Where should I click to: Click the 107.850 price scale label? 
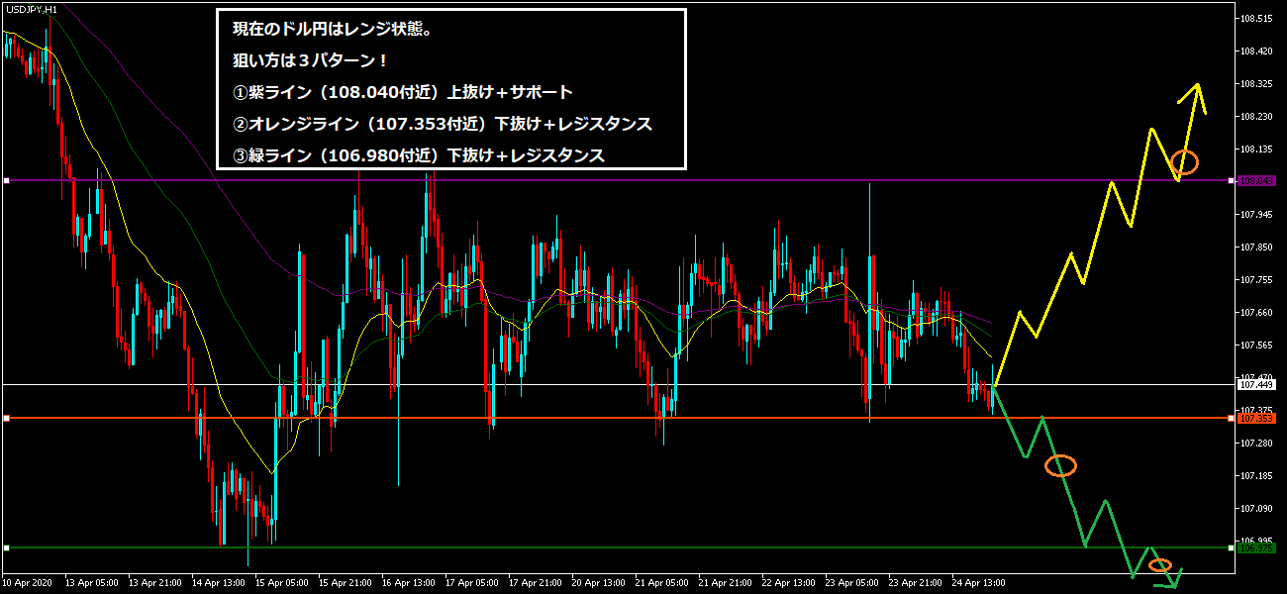click(1258, 247)
